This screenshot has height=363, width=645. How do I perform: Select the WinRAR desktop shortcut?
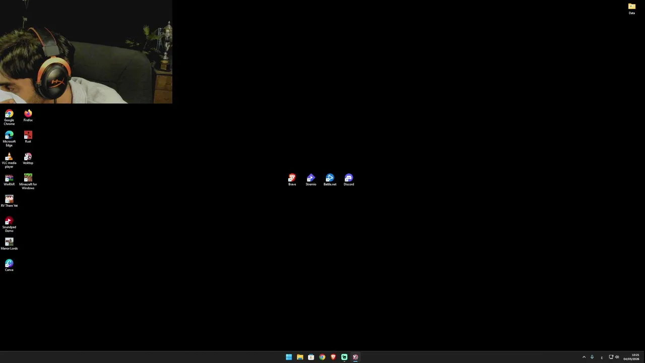tap(9, 180)
